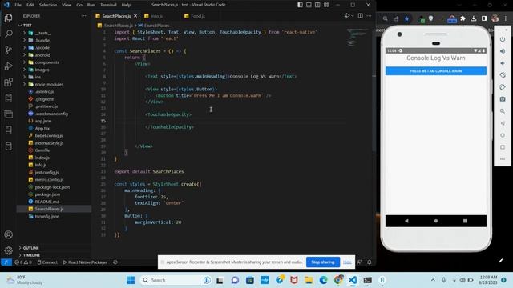Expand the .vscode folder
The width and height of the screenshot is (513, 288).
[x=42, y=48]
